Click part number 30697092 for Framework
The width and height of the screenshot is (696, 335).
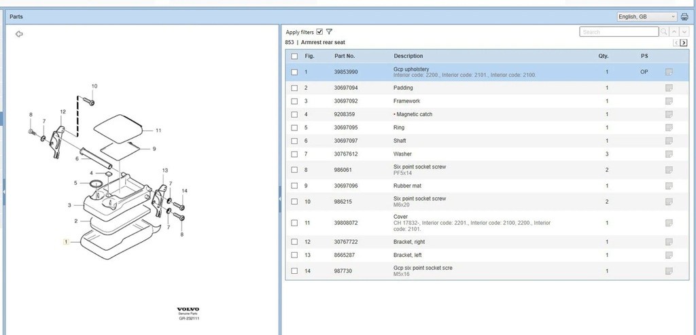346,101
